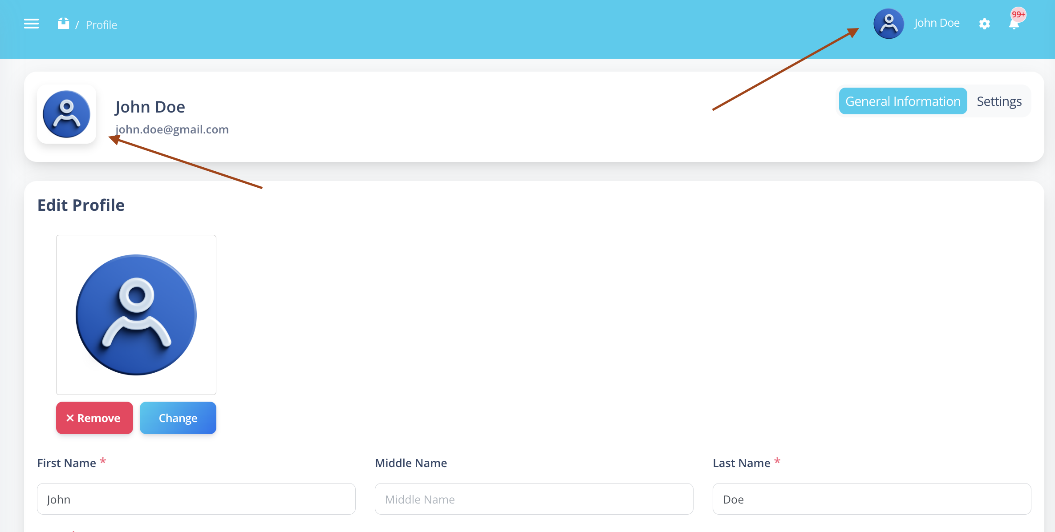The width and height of the screenshot is (1055, 532).
Task: Open the notifications bell
Action: (1014, 24)
